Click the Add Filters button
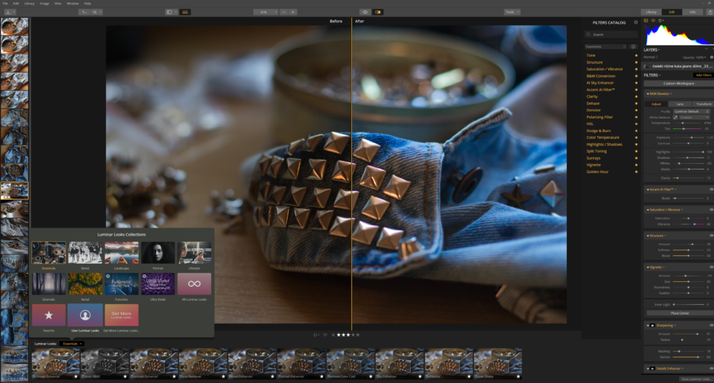This screenshot has height=383, width=714. coord(703,75)
